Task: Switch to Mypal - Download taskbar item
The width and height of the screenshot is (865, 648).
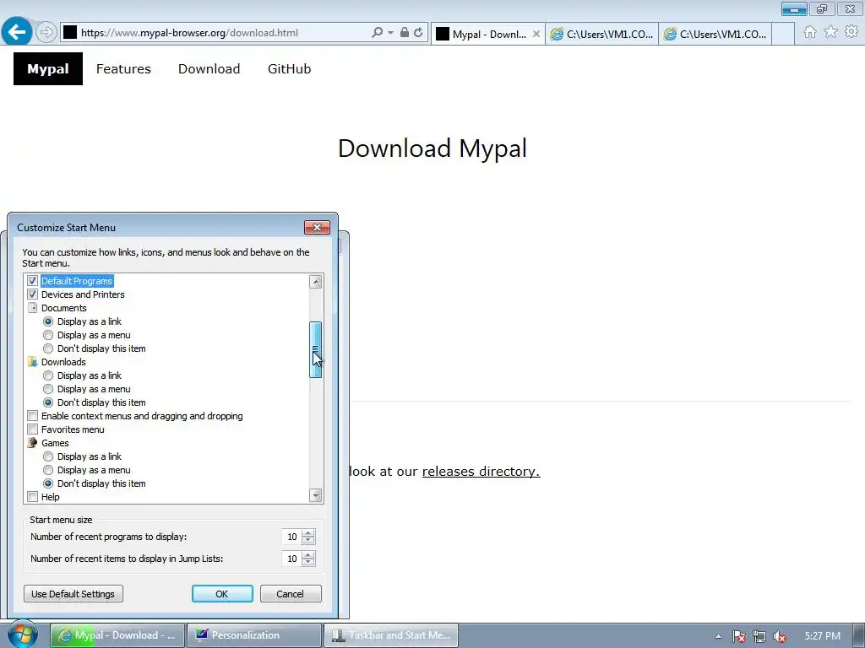Action: click(117, 635)
